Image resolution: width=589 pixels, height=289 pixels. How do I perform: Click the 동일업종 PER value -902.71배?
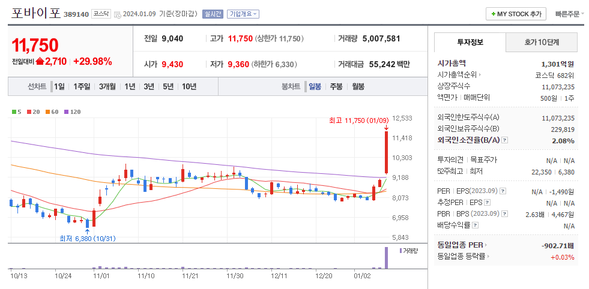click(558, 246)
